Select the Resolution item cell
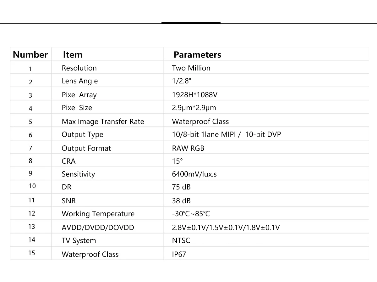Image resolution: width=377 pixels, height=282 pixels. coord(79,68)
